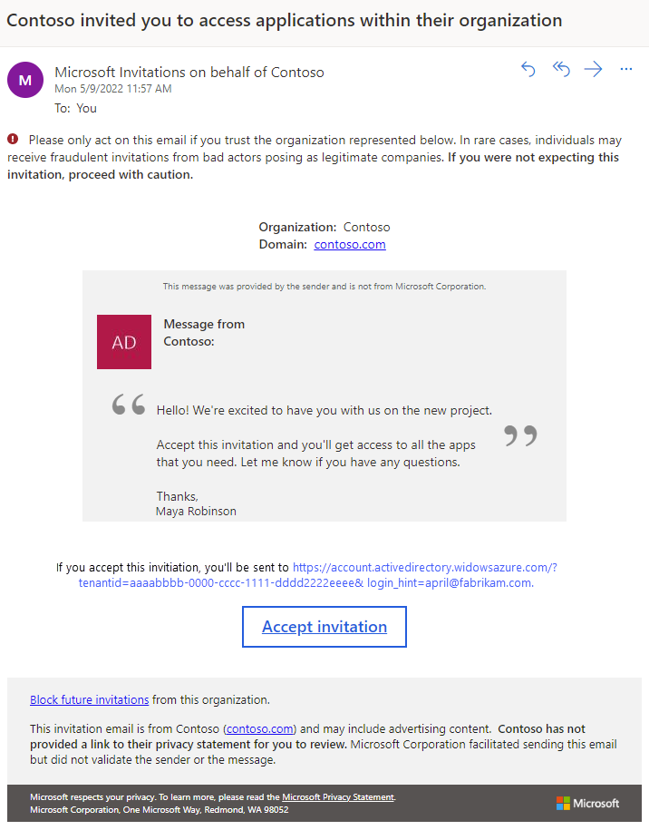Click the red warning exclamation icon
The image size is (649, 830).
[x=14, y=140]
